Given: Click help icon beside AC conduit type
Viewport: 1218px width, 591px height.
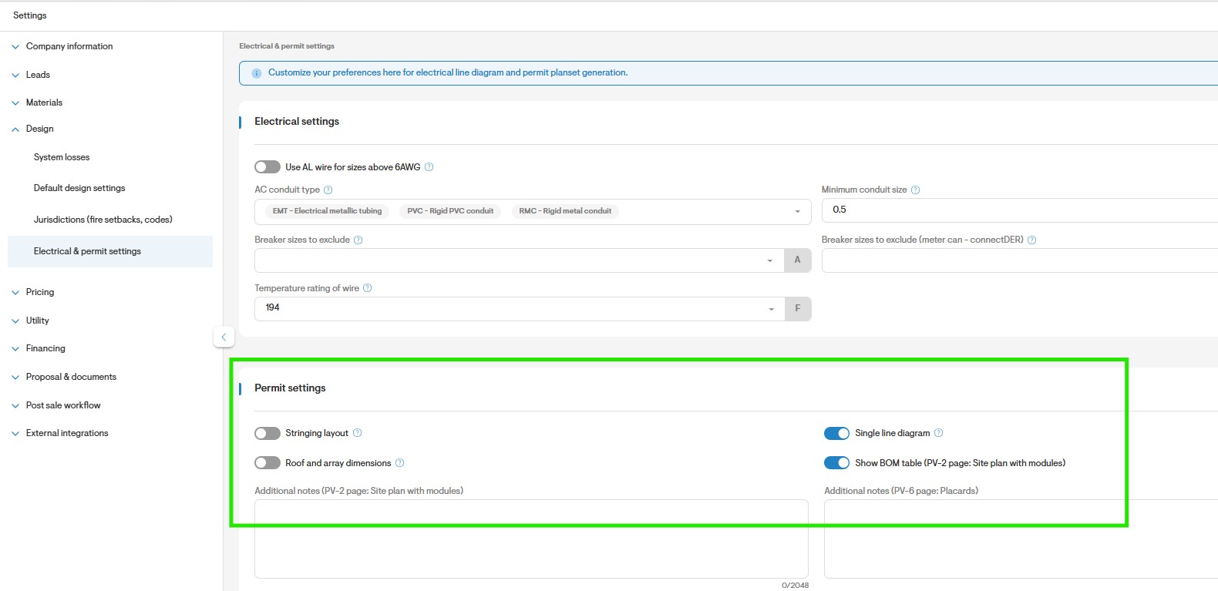Looking at the screenshot, I should [328, 190].
